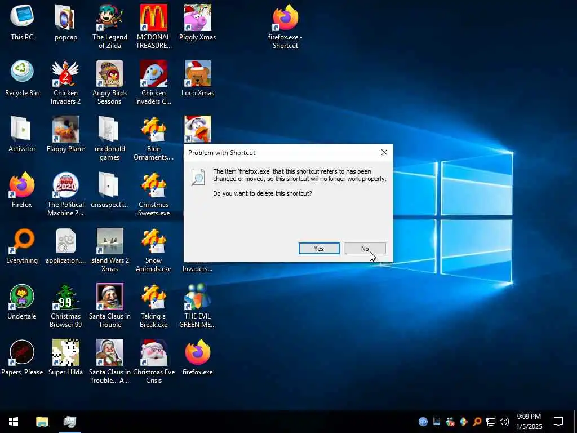Screen dimensions: 577x433
Task: Select The Political Machine 2020 icon
Action: tap(65, 194)
